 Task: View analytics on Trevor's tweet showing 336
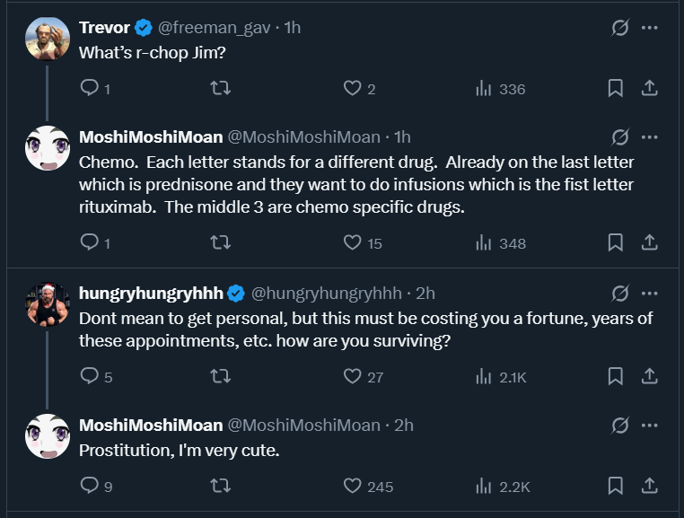[x=484, y=88]
